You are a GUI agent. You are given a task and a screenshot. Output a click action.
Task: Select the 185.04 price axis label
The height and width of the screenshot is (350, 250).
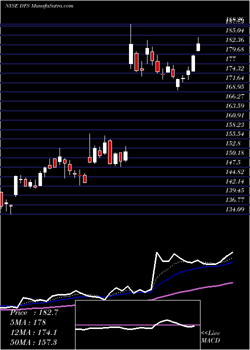tap(235, 30)
